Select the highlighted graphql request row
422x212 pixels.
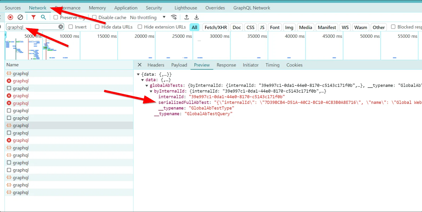(69, 126)
